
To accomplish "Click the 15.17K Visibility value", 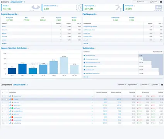I will tap(7, 9).
